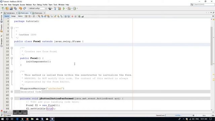215x121 pixels.
Task: Switch to the Design view
Action: 13,16
